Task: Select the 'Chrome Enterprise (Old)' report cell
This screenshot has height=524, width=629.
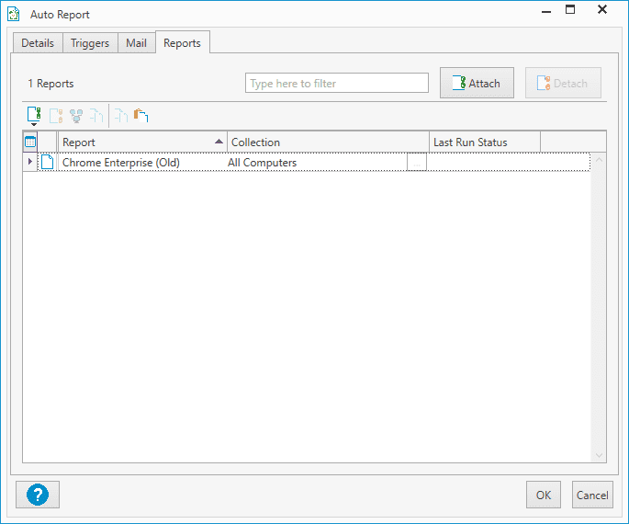Action: click(143, 162)
